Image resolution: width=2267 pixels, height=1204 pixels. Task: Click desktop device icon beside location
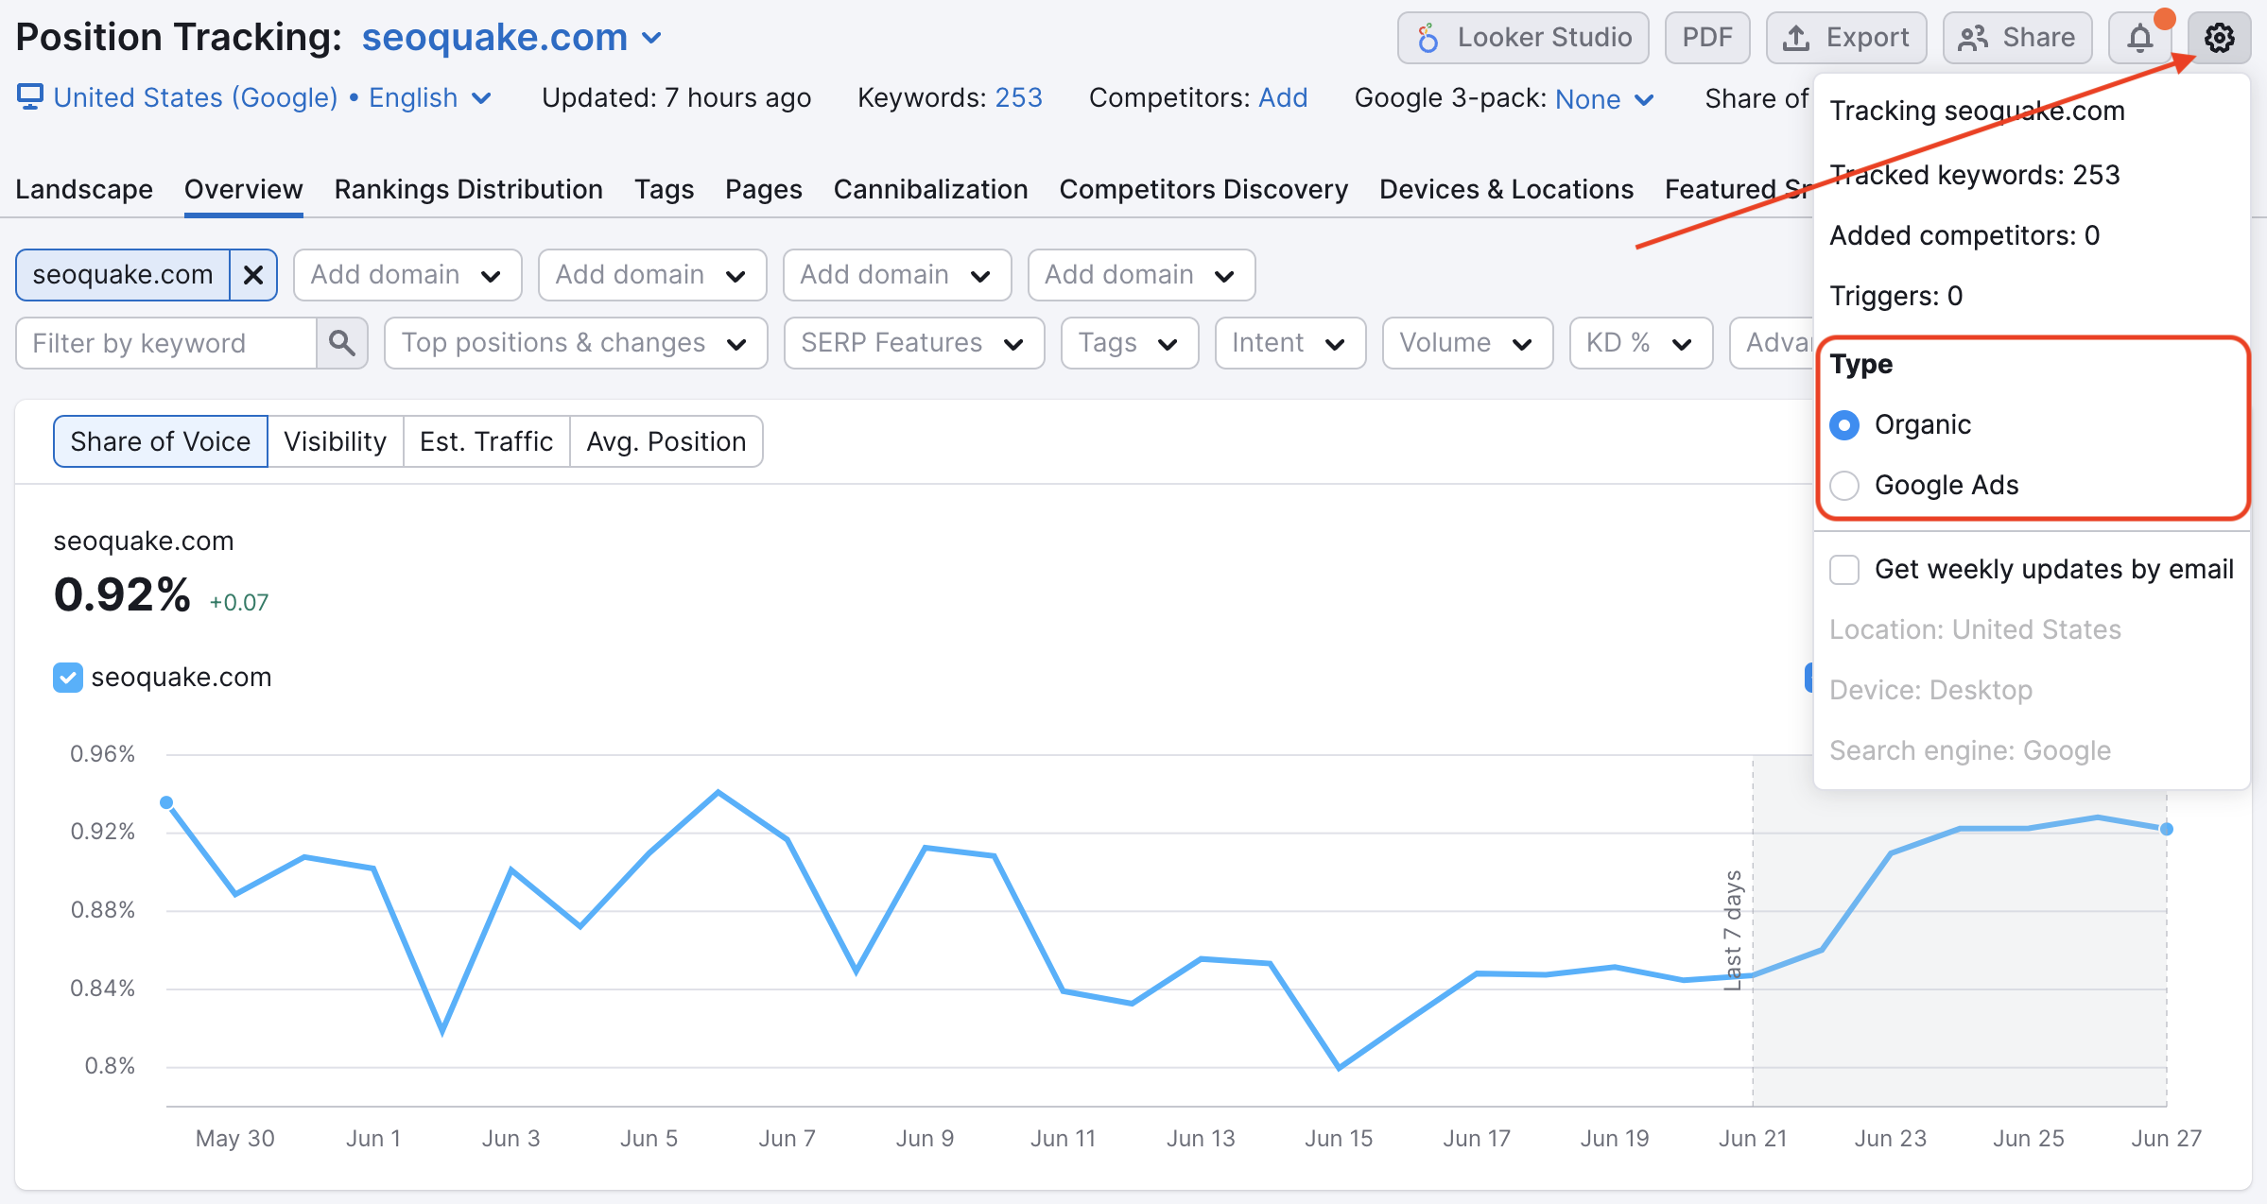coord(30,96)
